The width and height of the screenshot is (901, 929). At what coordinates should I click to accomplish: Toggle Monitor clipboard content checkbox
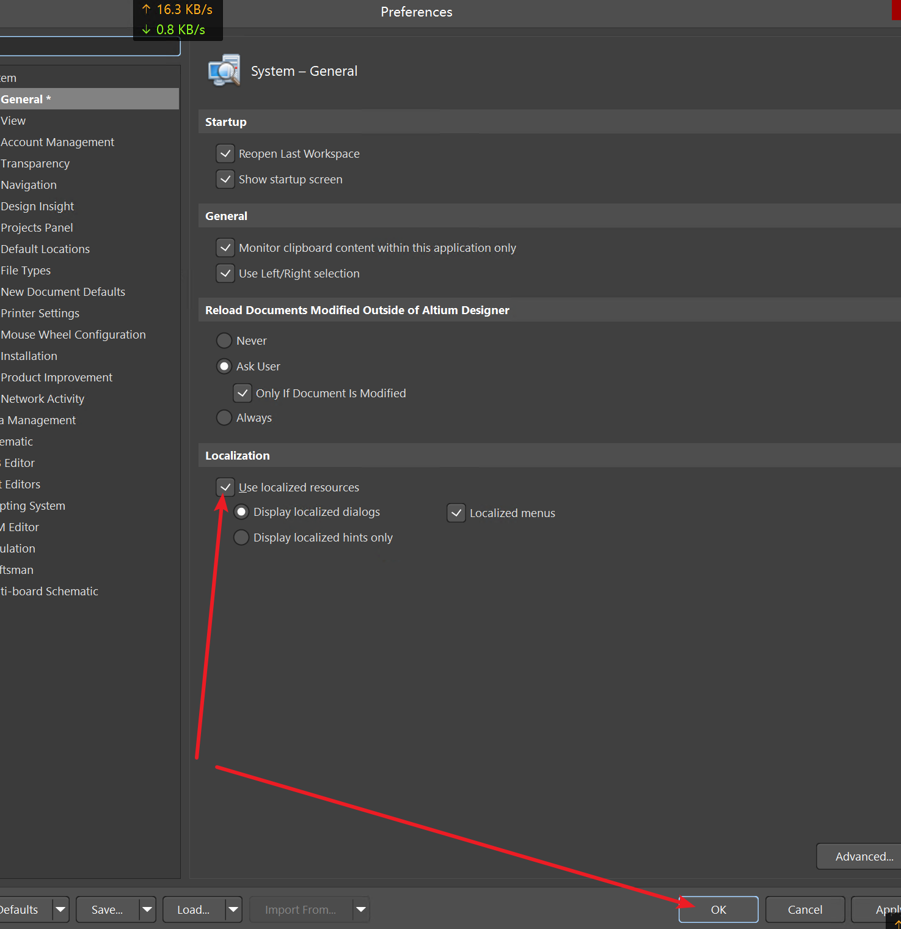pos(225,248)
